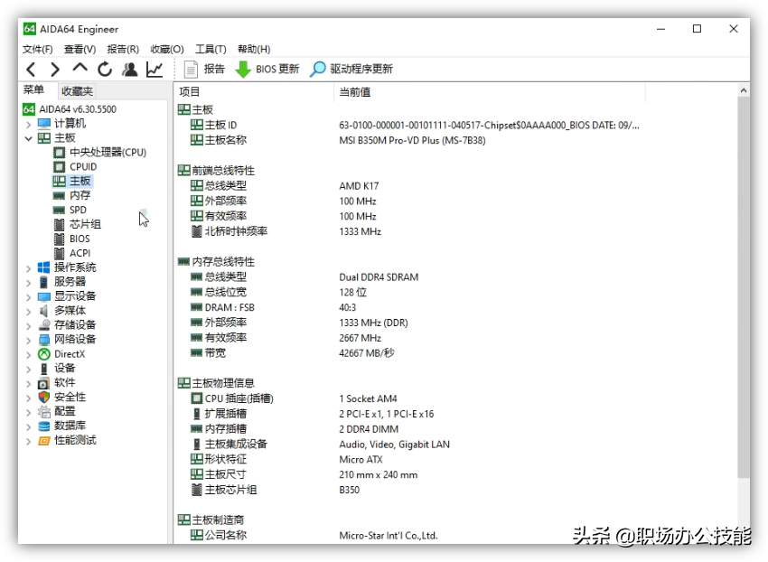Viewport: 768px width, 562px height.
Task: Select the BIOS tree node
Action: pyautogui.click(x=72, y=239)
